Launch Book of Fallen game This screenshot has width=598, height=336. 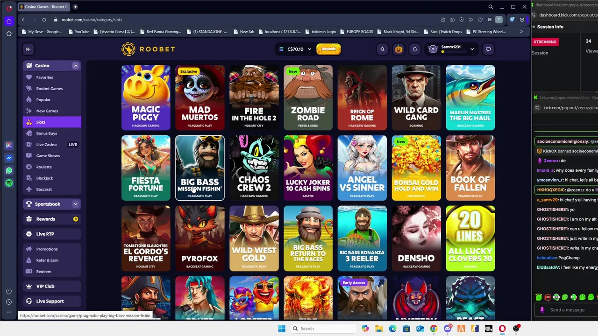point(470,168)
